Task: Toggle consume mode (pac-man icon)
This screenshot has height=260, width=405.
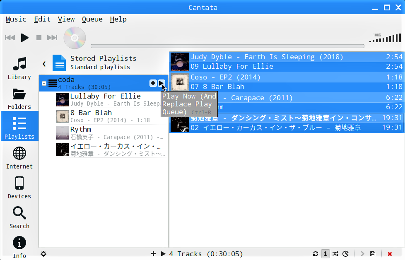Action: pos(346,254)
